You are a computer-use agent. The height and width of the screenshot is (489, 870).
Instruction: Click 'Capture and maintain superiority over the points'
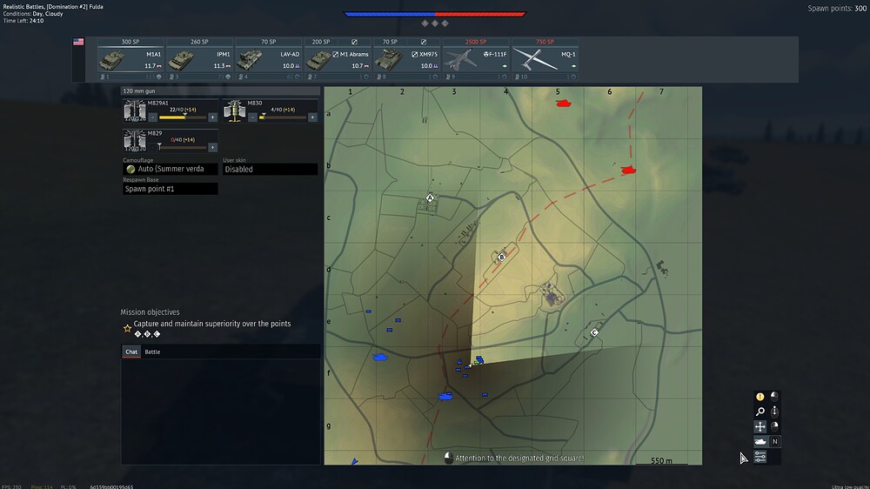tap(212, 324)
